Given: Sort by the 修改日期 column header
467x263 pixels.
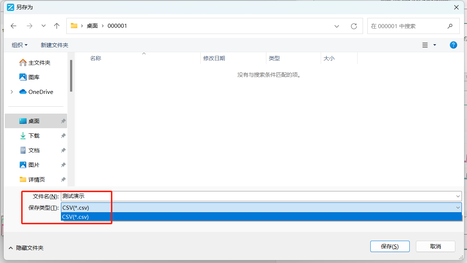Looking at the screenshot, I should pyautogui.click(x=214, y=58).
